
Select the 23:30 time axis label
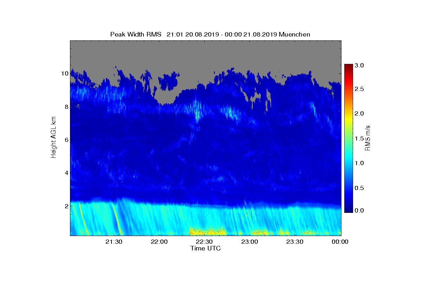[x=295, y=242]
